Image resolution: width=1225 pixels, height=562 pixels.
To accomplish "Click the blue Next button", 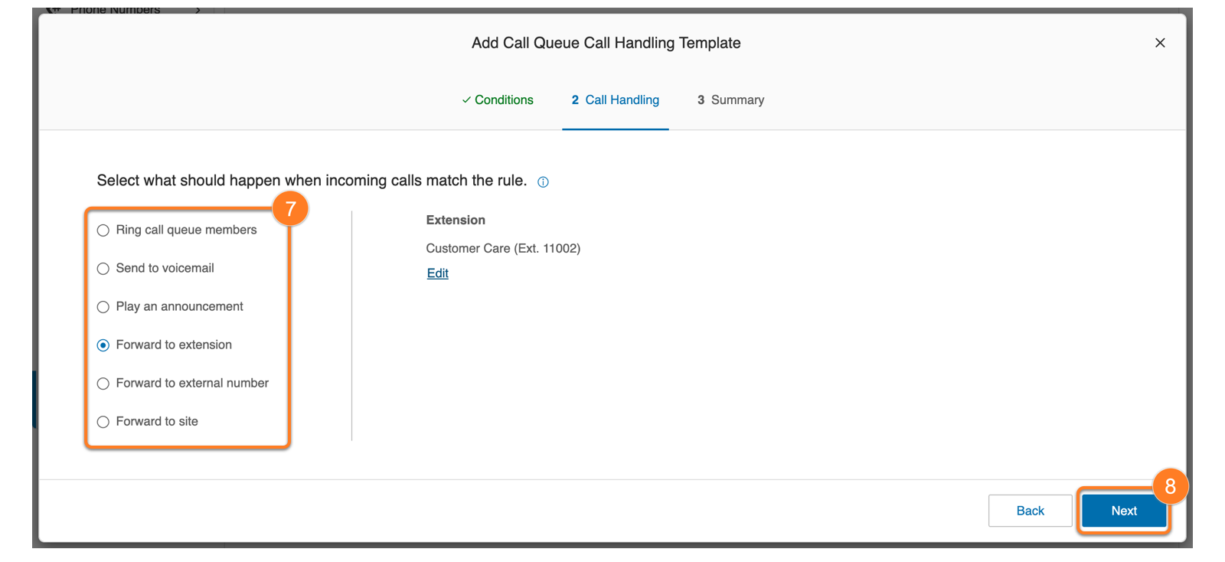I will (1123, 511).
